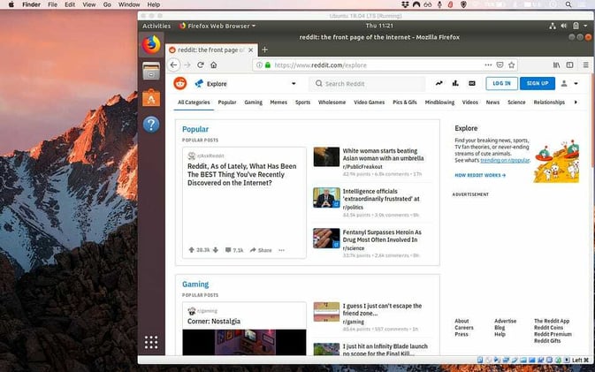Focus the Search Reddit field
Image resolution: width=595 pixels, height=372 pixels.
click(367, 83)
